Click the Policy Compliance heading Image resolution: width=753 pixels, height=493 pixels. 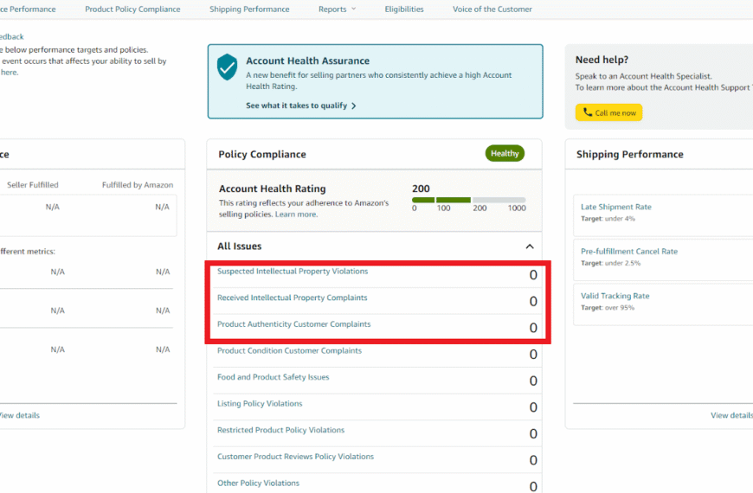pos(262,154)
